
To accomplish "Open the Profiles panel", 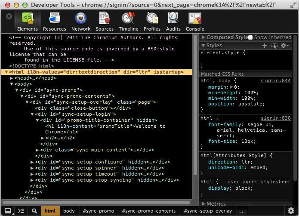I will [152, 22].
